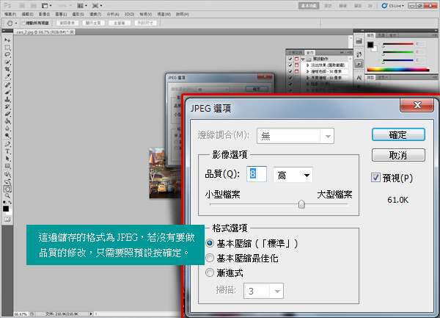Select 基本壓縮最佳化 radio option

coord(210,258)
